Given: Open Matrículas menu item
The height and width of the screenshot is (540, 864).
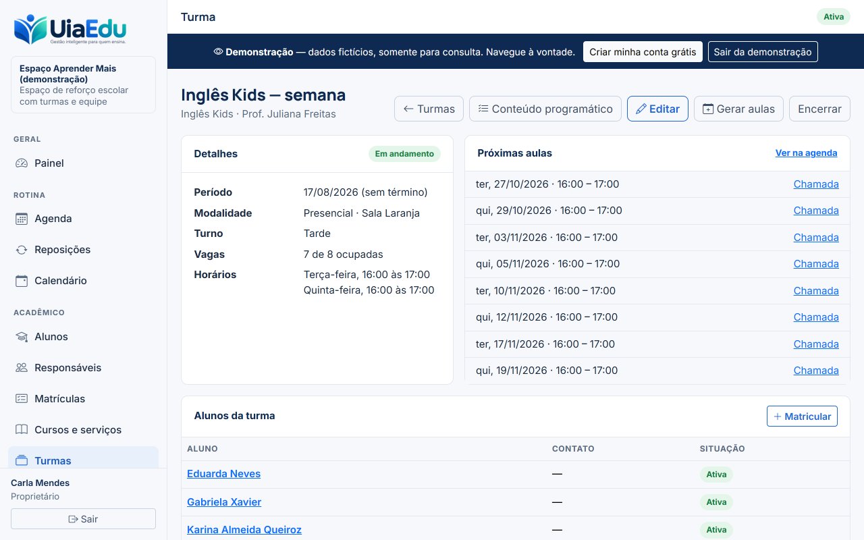Looking at the screenshot, I should point(84,399).
